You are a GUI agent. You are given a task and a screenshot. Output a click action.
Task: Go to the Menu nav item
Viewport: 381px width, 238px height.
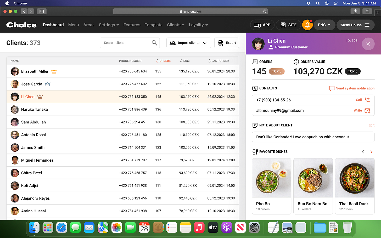pyautogui.click(x=74, y=25)
